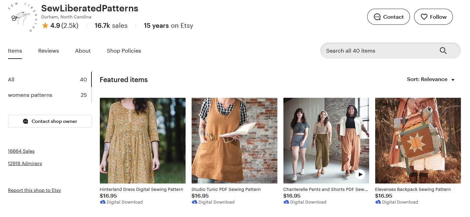Open the About tab

point(83,51)
